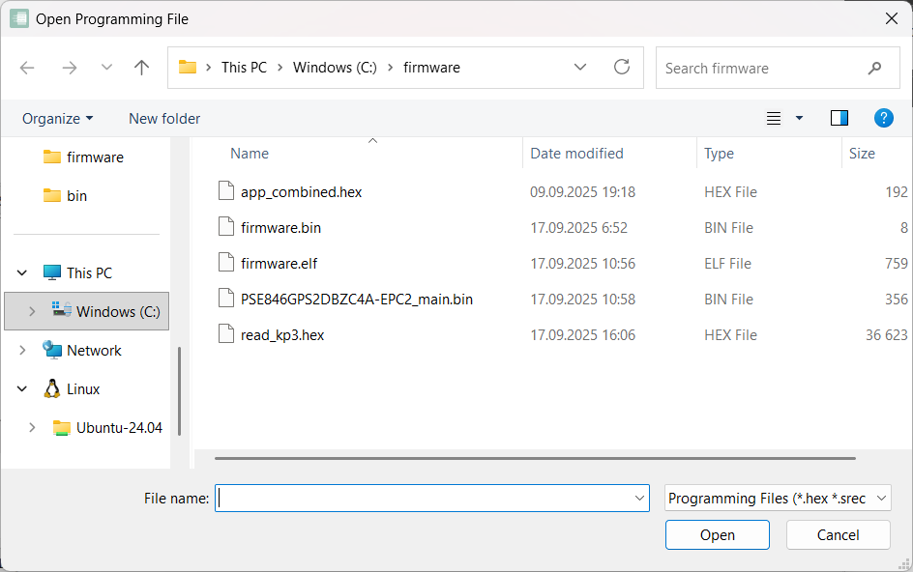This screenshot has height=572, width=913.
Task: Click the search magnifier icon
Action: click(x=874, y=69)
